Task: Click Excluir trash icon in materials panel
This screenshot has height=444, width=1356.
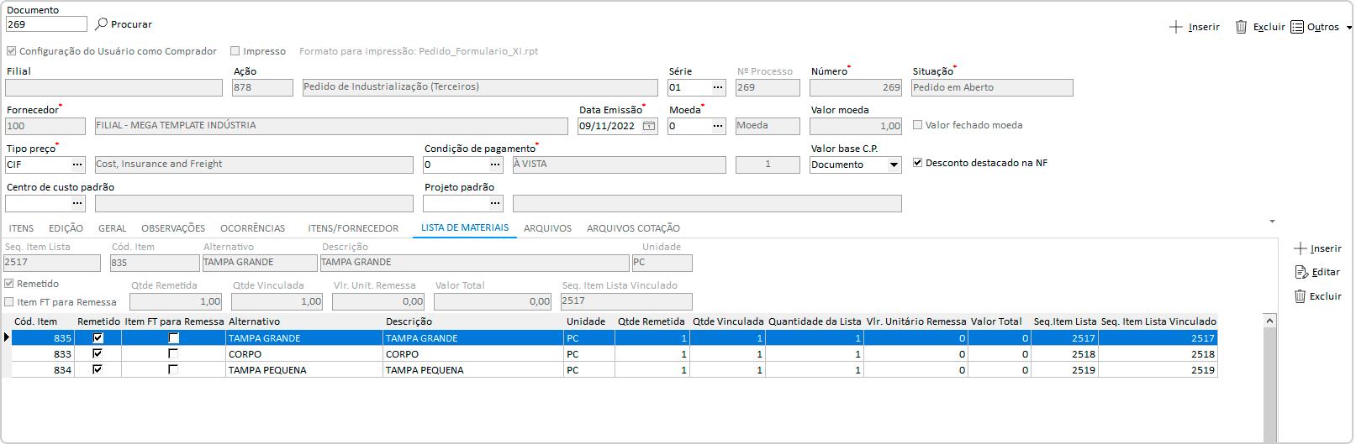Action: [1301, 296]
